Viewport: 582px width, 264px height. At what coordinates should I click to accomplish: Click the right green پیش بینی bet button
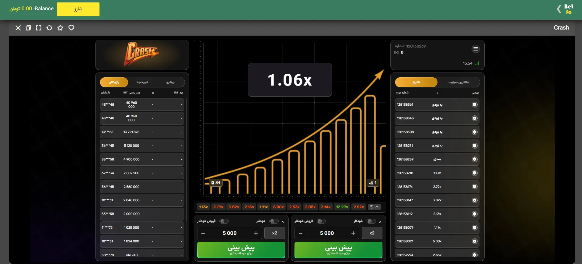pyautogui.click(x=338, y=250)
